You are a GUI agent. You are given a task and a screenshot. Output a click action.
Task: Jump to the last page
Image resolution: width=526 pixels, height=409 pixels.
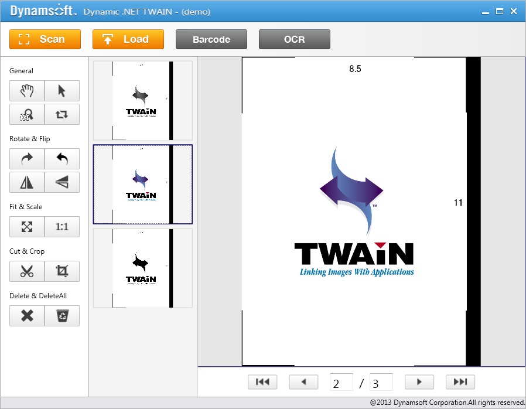point(460,381)
